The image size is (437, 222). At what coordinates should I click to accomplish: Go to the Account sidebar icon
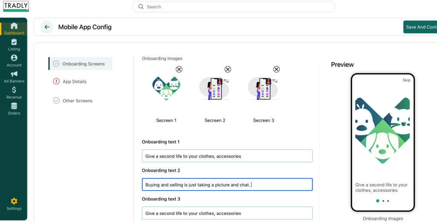click(x=14, y=58)
